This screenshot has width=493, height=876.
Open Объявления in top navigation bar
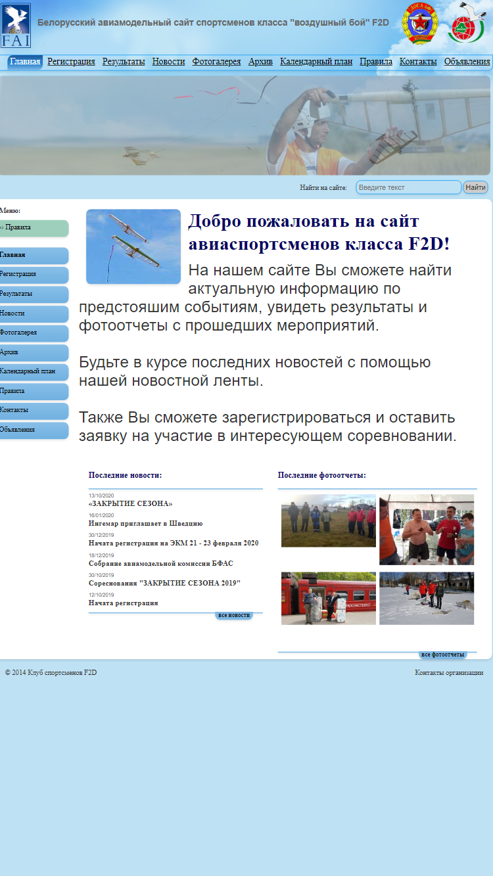(x=467, y=62)
